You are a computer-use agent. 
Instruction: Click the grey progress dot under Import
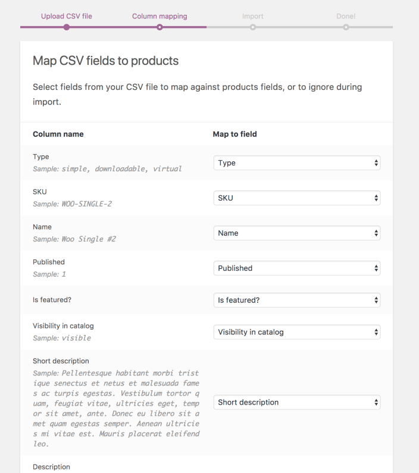252,27
